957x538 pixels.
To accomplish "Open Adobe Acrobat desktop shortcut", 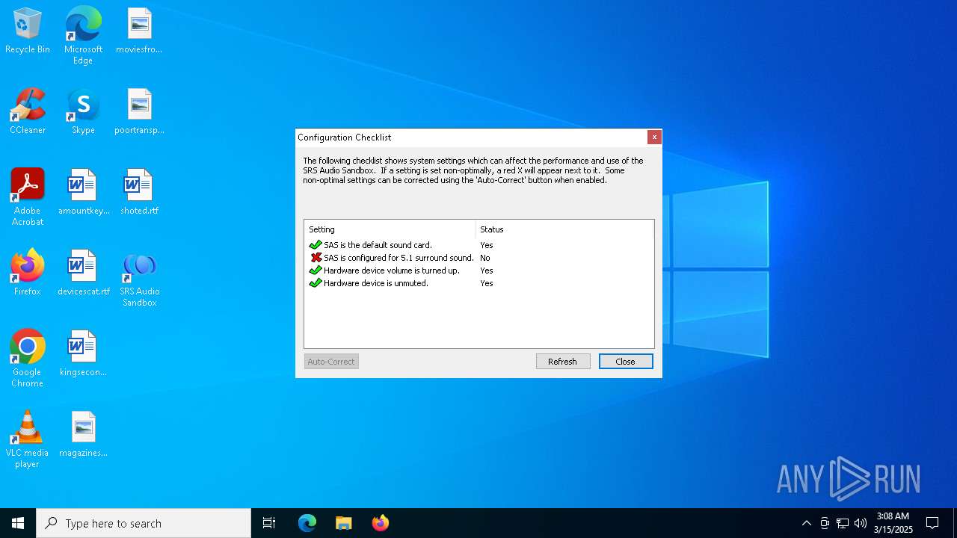I will tap(28, 197).
